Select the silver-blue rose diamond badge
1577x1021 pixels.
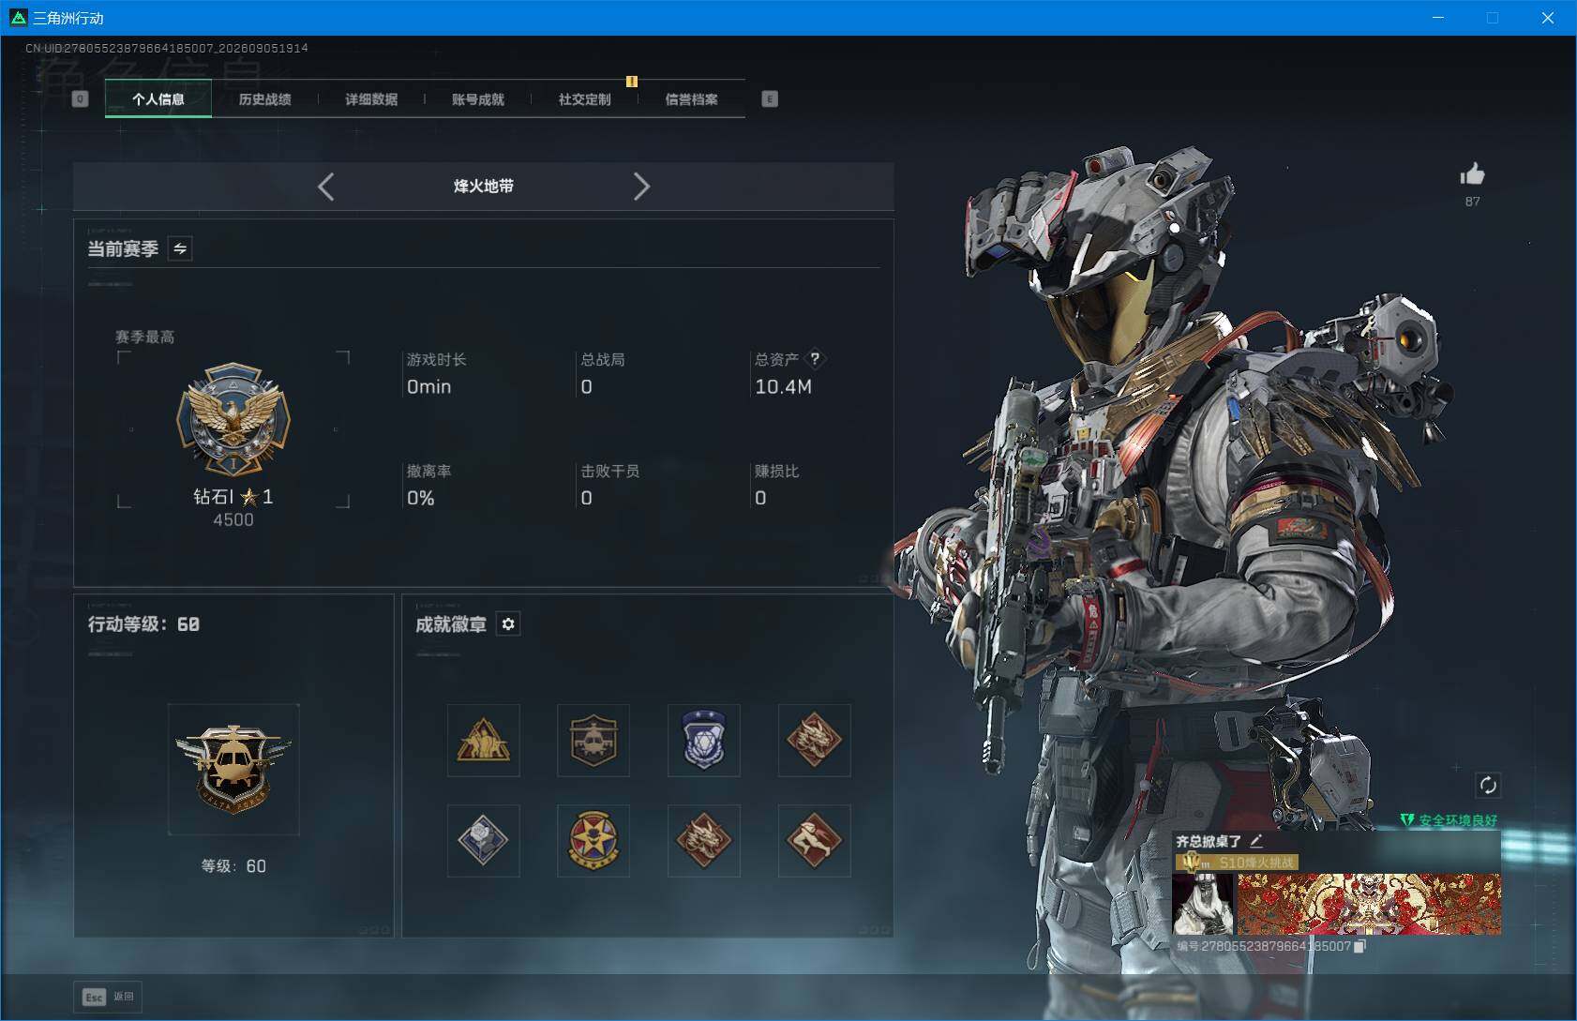484,841
